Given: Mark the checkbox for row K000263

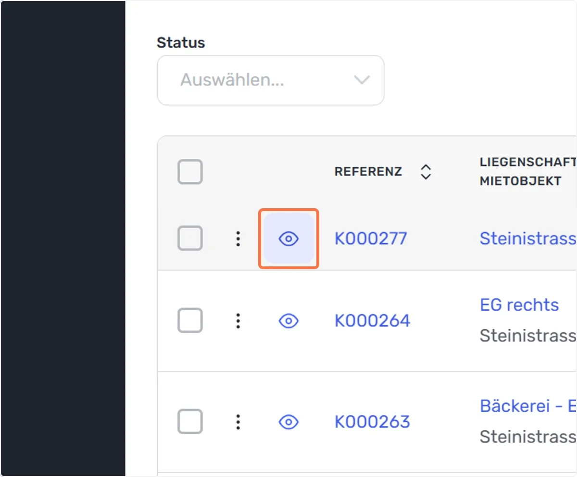Looking at the screenshot, I should (190, 422).
